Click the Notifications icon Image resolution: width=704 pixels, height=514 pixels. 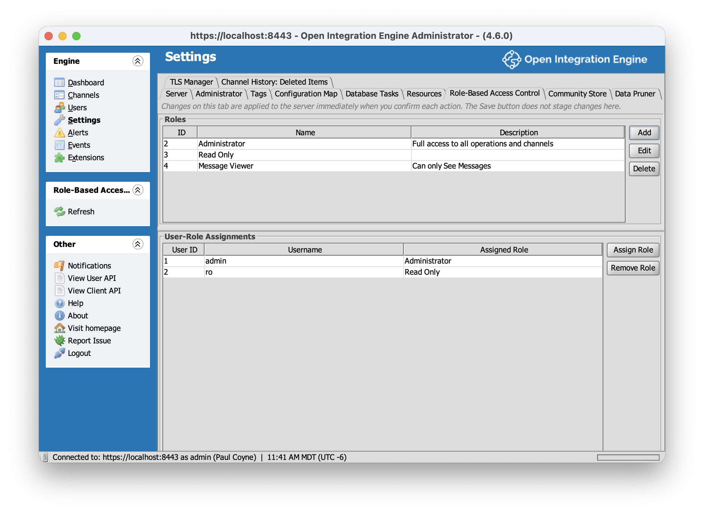click(x=59, y=266)
